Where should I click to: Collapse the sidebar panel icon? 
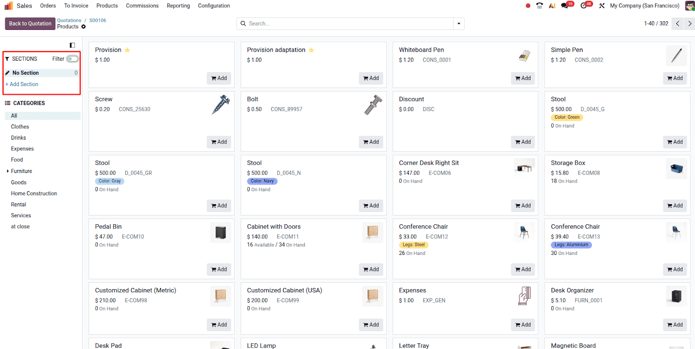(72, 45)
